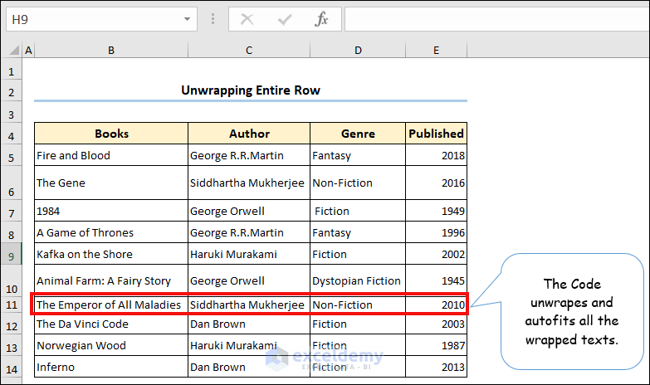Image resolution: width=650 pixels, height=385 pixels.
Task: Click 'Haruki Murakami' in Kafka on the Shore row
Action: pos(249,254)
